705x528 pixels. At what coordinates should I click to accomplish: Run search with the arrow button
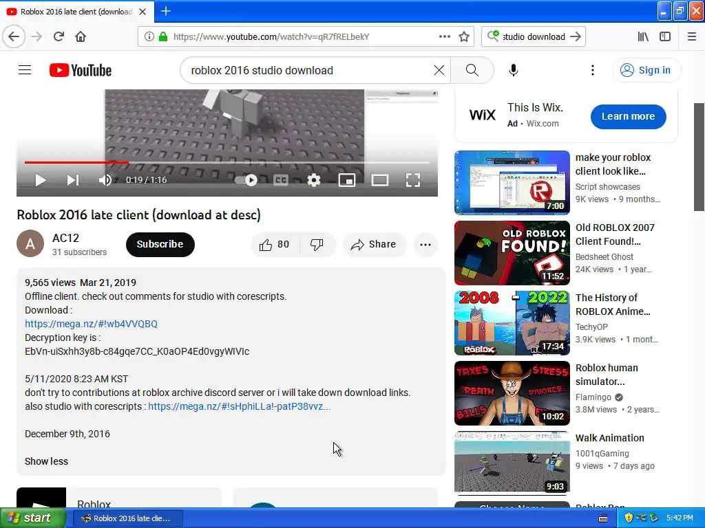576,36
